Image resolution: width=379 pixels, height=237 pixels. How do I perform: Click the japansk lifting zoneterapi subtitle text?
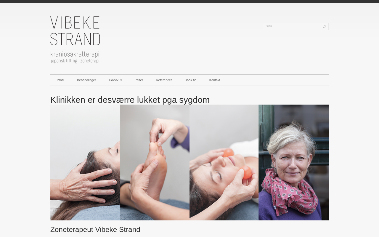click(75, 61)
